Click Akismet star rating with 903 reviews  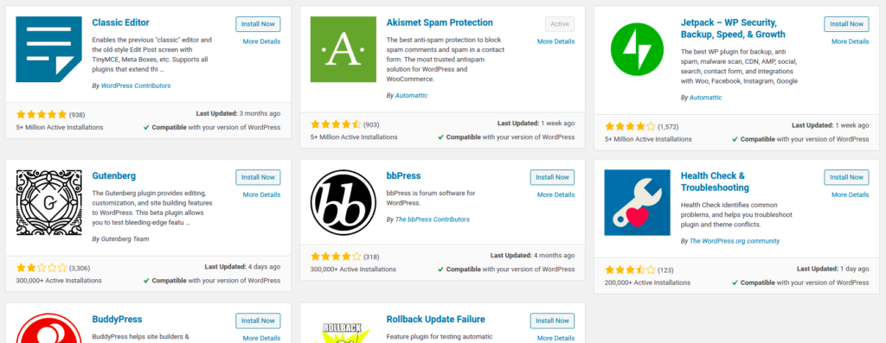click(336, 124)
